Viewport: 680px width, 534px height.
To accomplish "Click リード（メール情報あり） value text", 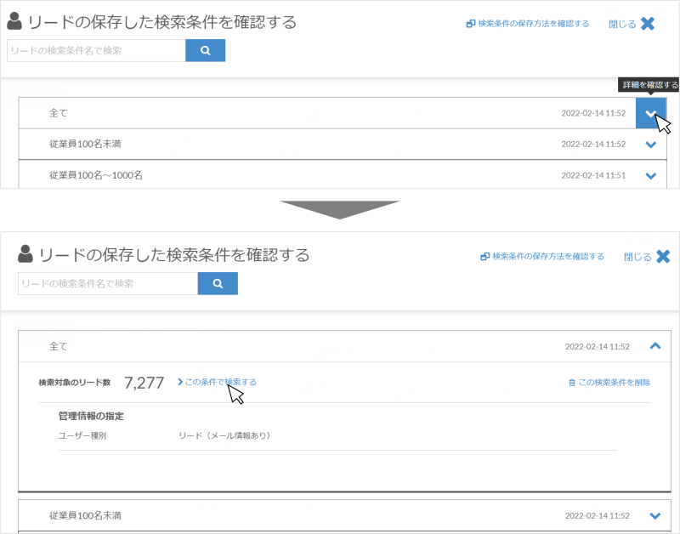I will point(224,435).
